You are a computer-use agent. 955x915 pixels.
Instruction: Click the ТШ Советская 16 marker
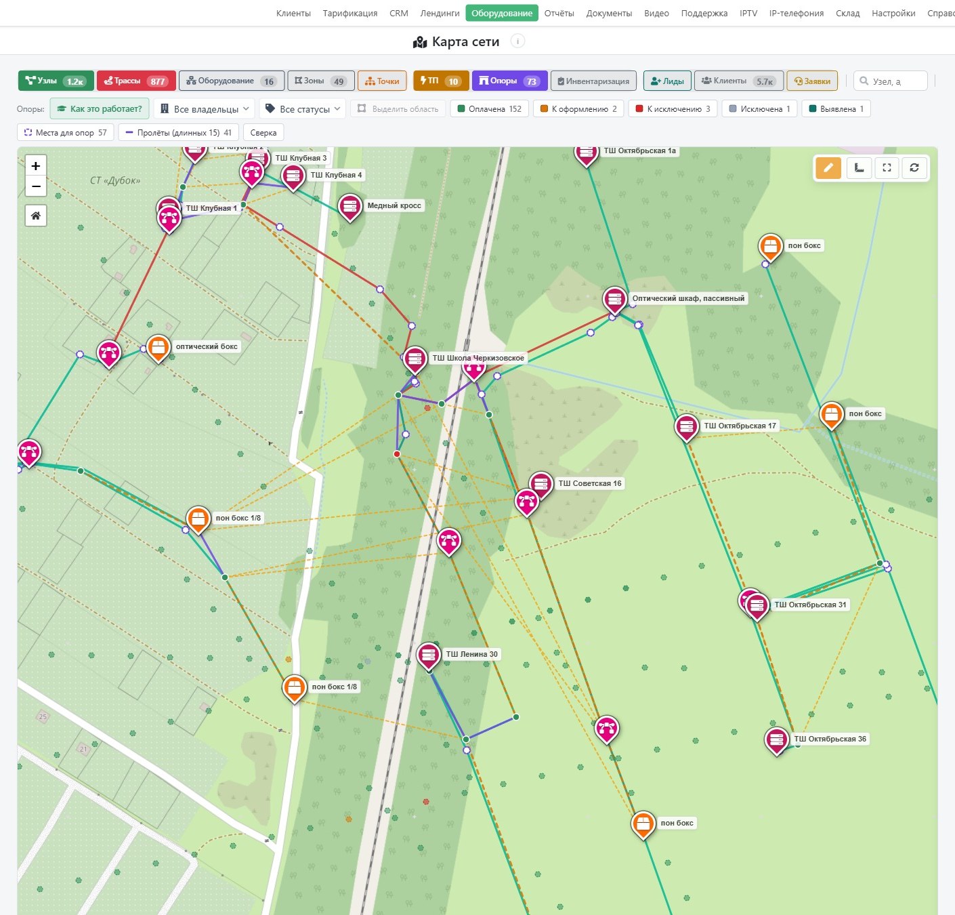pos(540,485)
